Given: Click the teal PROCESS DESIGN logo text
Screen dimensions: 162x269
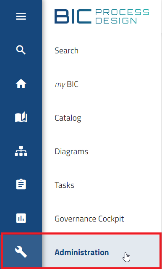Looking at the screenshot, I should pos(122,16).
